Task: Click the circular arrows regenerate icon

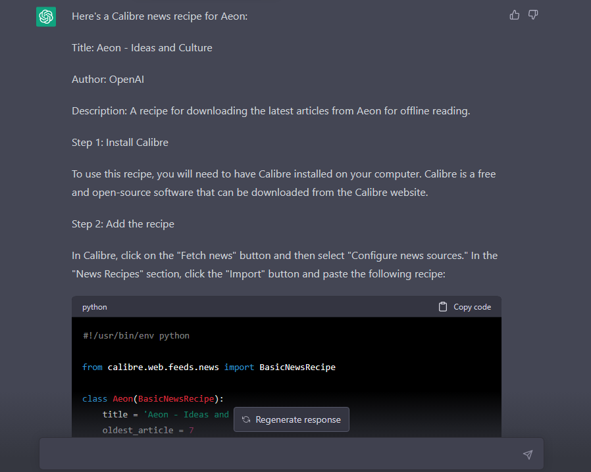Action: pyautogui.click(x=246, y=420)
